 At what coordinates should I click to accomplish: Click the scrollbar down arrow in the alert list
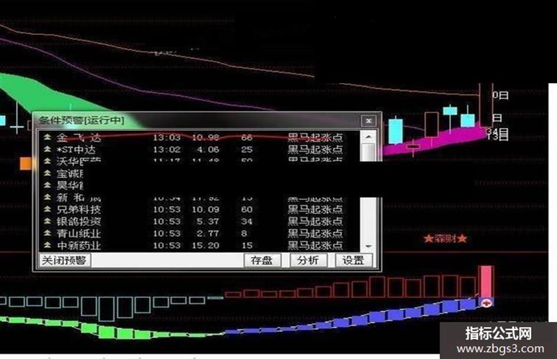coord(368,246)
